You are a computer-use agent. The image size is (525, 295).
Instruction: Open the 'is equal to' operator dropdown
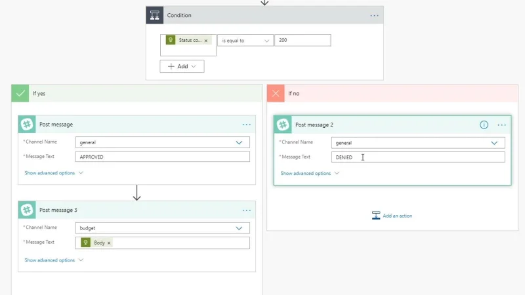(245, 41)
